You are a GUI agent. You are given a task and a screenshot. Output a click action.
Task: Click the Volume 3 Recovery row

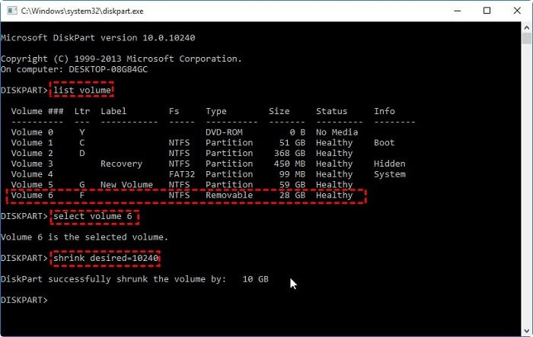click(x=181, y=164)
